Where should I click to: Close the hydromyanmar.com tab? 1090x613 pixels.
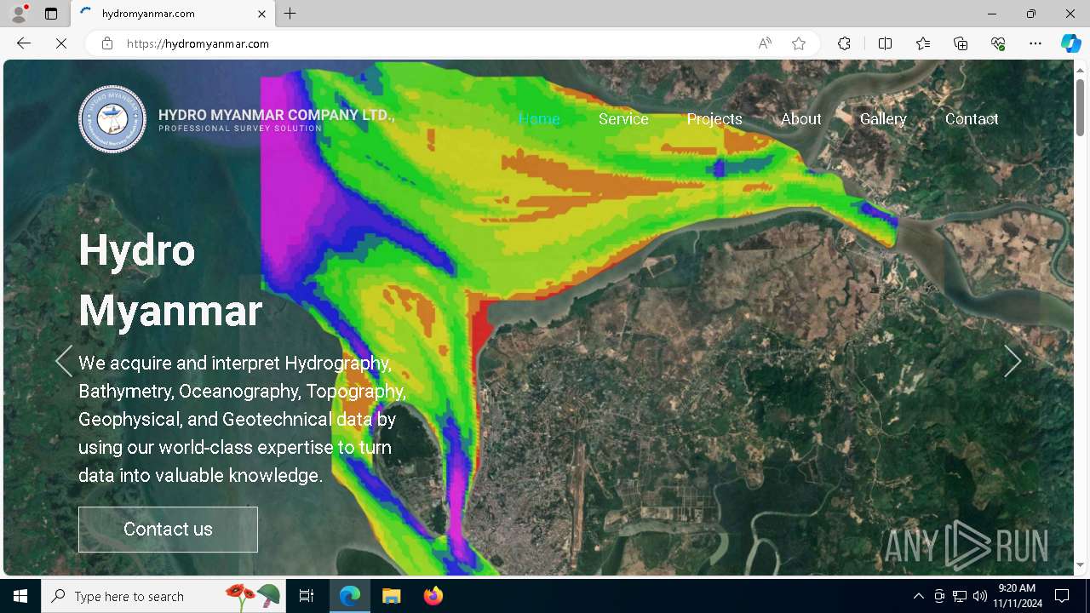tap(262, 14)
